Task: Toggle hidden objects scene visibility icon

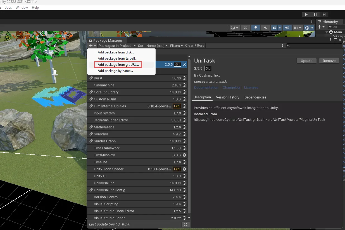Action: pos(286,28)
